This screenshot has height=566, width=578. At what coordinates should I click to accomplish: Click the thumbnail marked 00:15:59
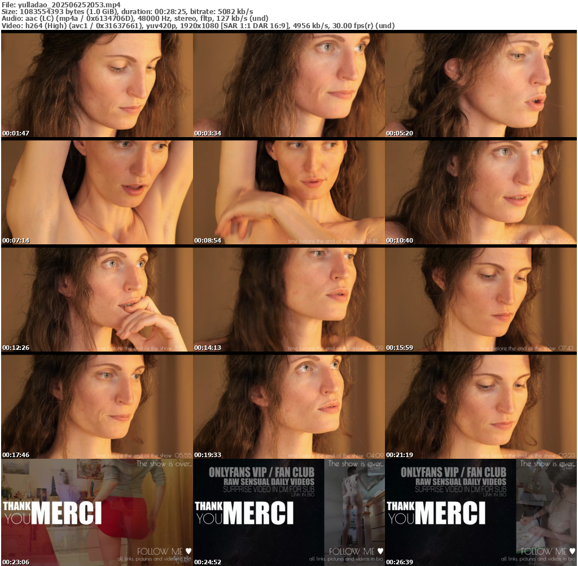[x=480, y=299]
